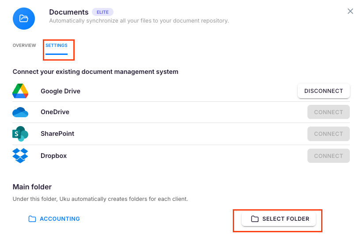Open the Settings tab

point(57,46)
